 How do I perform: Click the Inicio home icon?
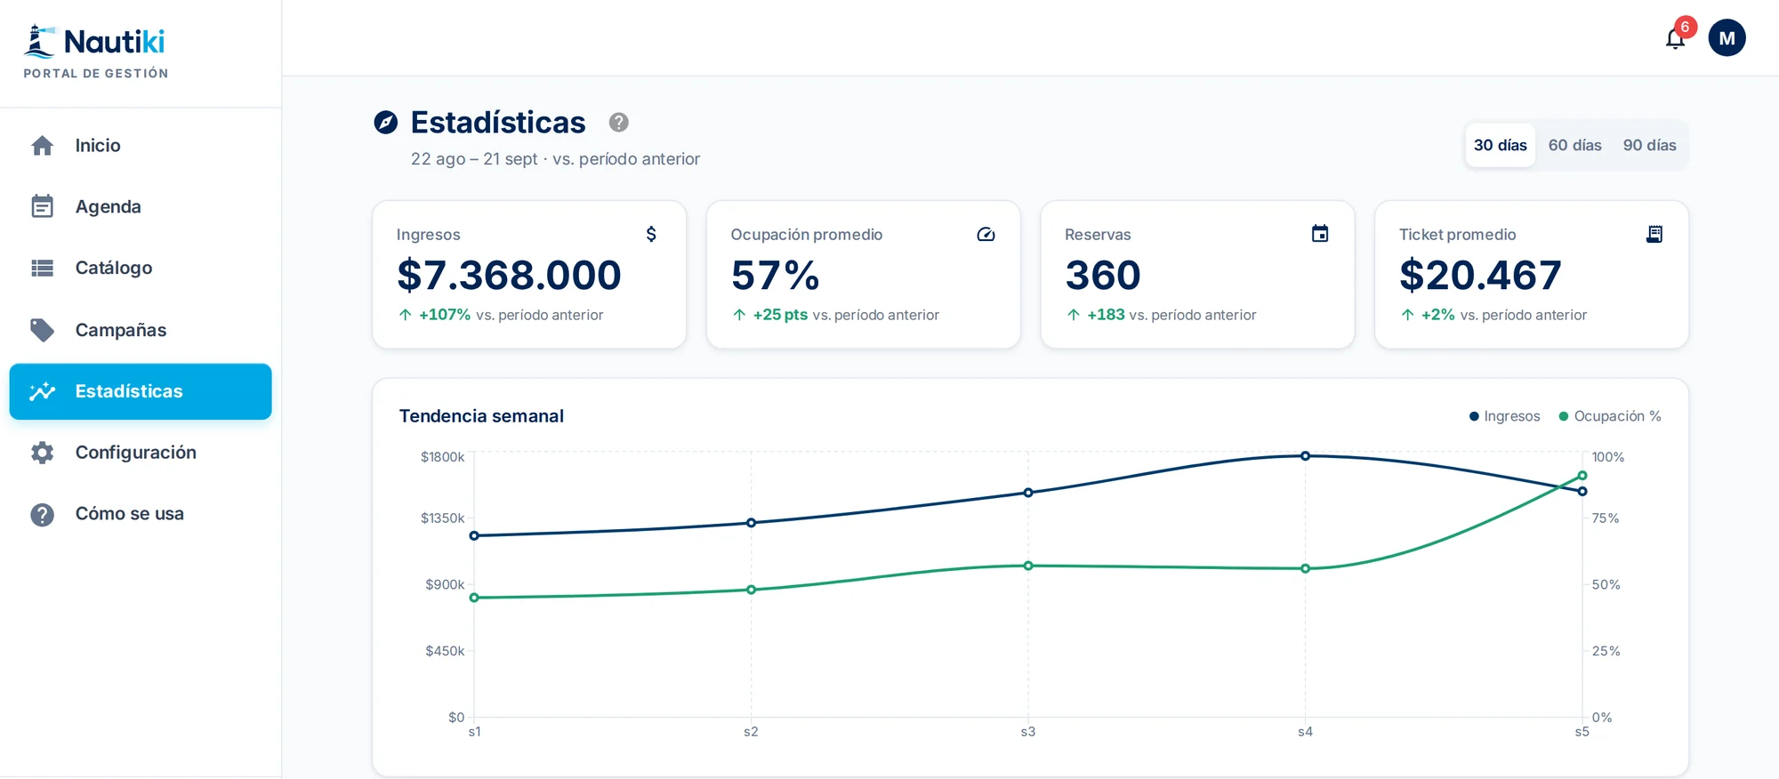click(42, 145)
